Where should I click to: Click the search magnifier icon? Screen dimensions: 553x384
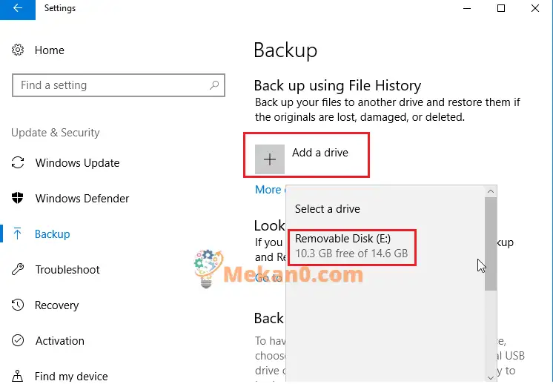[x=214, y=85]
